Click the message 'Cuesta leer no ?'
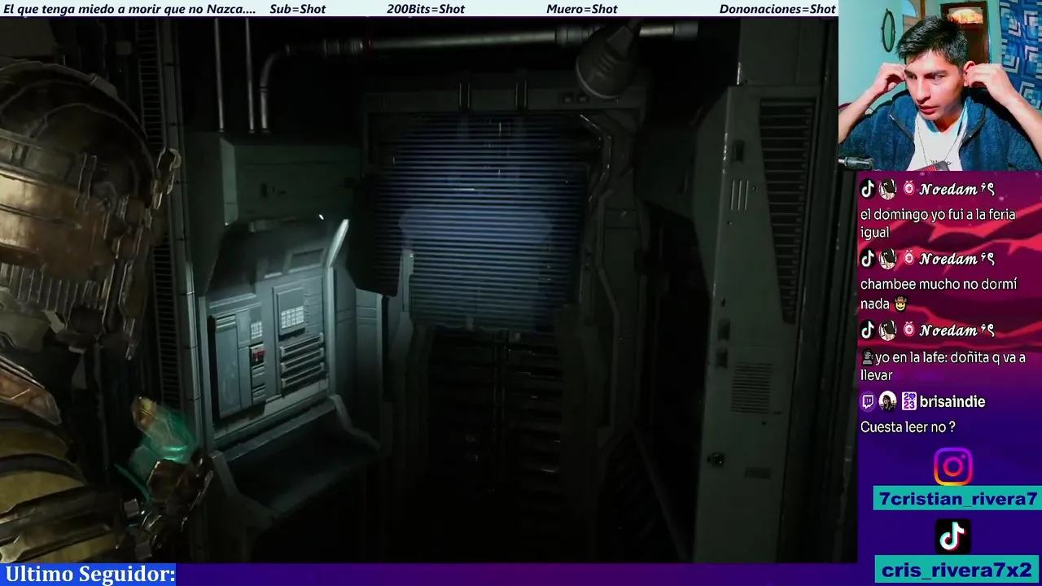Viewport: 1042px width, 586px height. [908, 427]
